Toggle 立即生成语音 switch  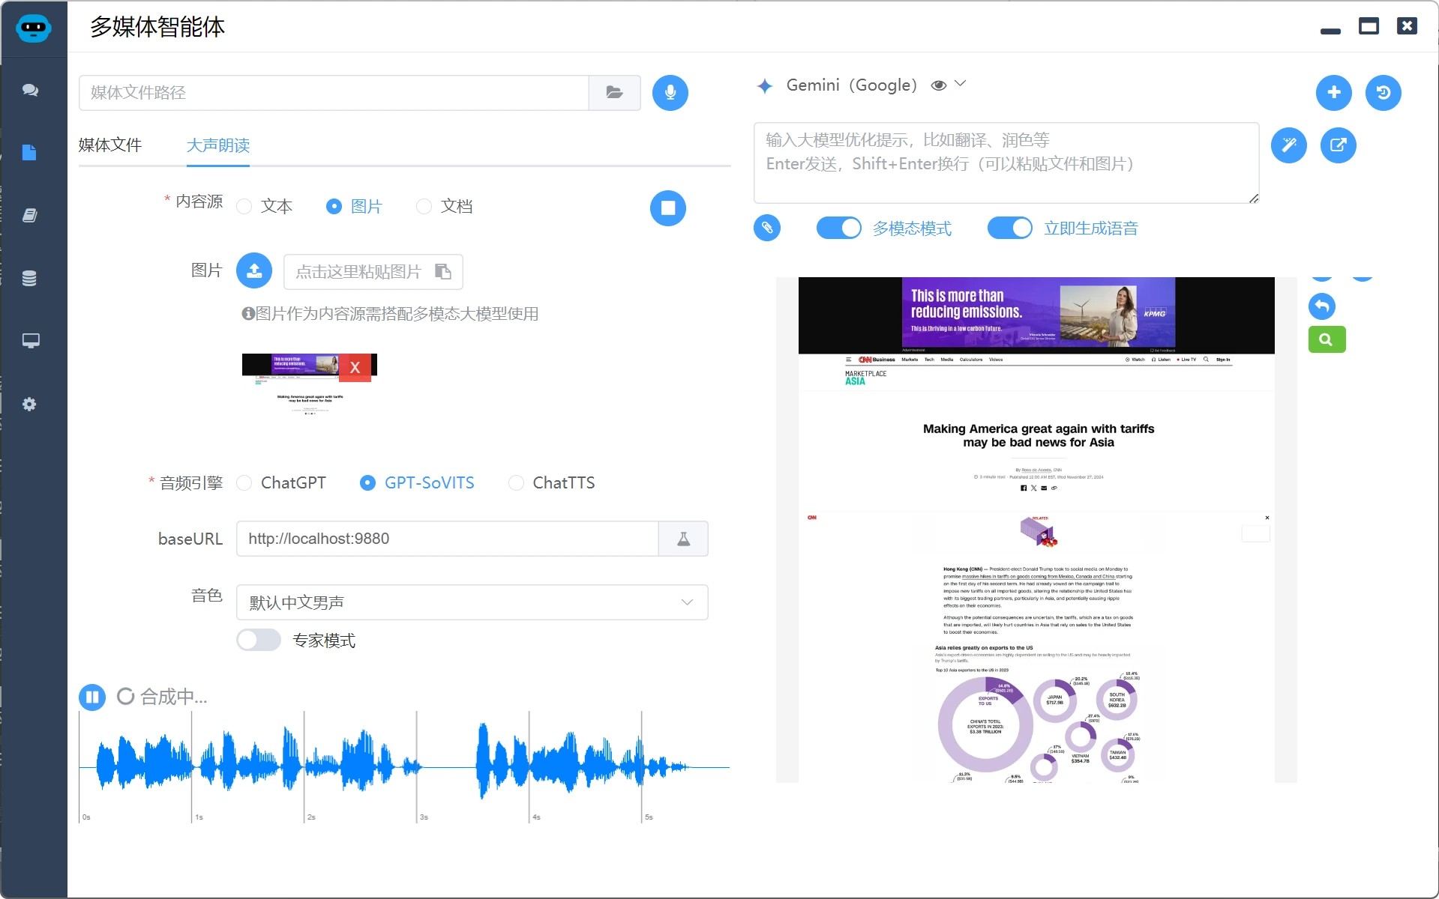1009,228
